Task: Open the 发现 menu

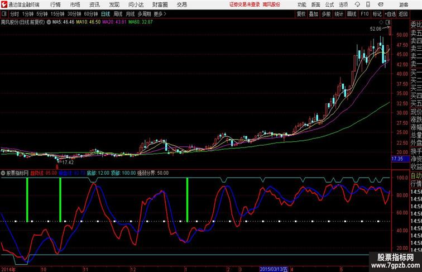Action: click(x=114, y=4)
